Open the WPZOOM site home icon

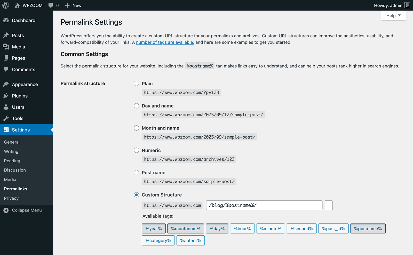coord(17,5)
